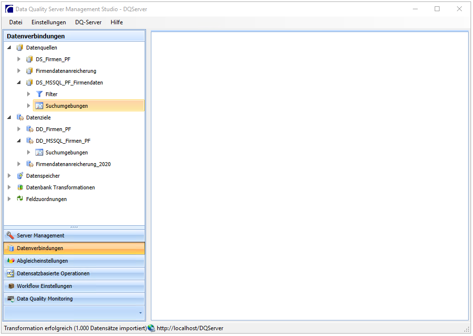Open the Datei menu
The width and height of the screenshot is (473, 336).
click(16, 22)
